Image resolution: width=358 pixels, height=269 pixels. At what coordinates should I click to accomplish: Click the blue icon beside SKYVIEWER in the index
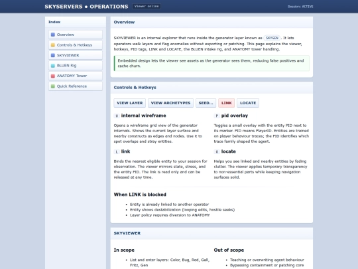click(x=53, y=55)
